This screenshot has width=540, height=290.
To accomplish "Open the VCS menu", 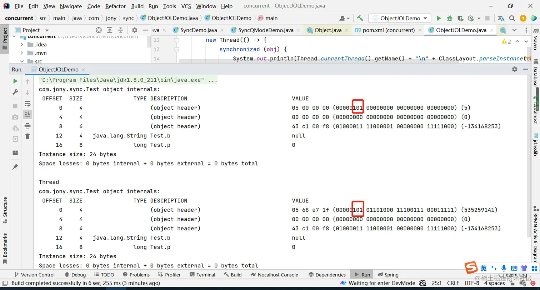I will [x=186, y=6].
